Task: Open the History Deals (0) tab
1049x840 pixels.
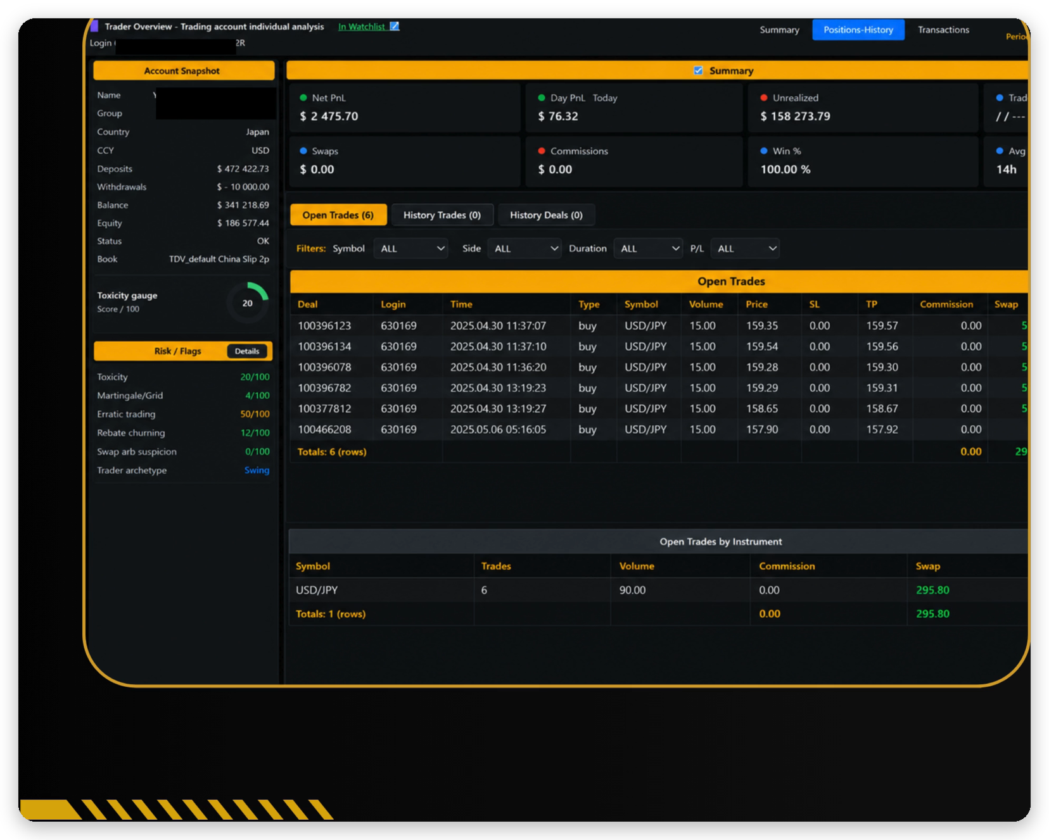Action: [546, 215]
